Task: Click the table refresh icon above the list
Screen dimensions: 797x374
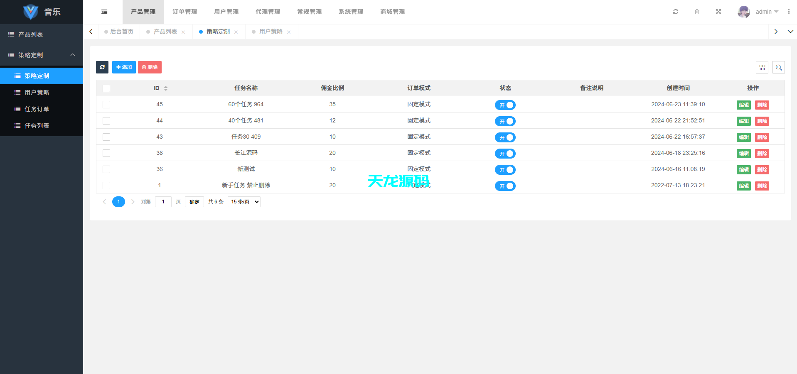Action: click(102, 67)
